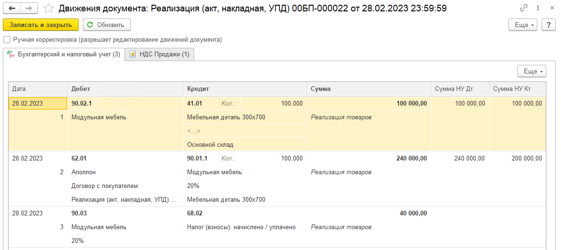Enable the Ручная корректировка checkbox
The width and height of the screenshot is (561, 250).
point(7,40)
